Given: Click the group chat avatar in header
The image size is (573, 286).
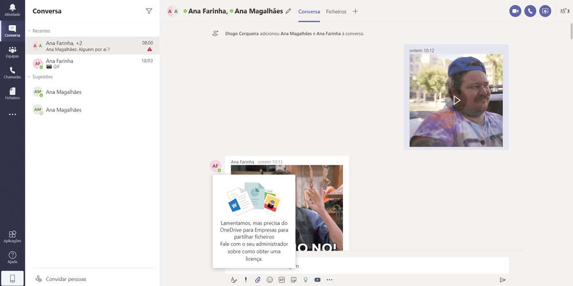Looking at the screenshot, I should 173,11.
